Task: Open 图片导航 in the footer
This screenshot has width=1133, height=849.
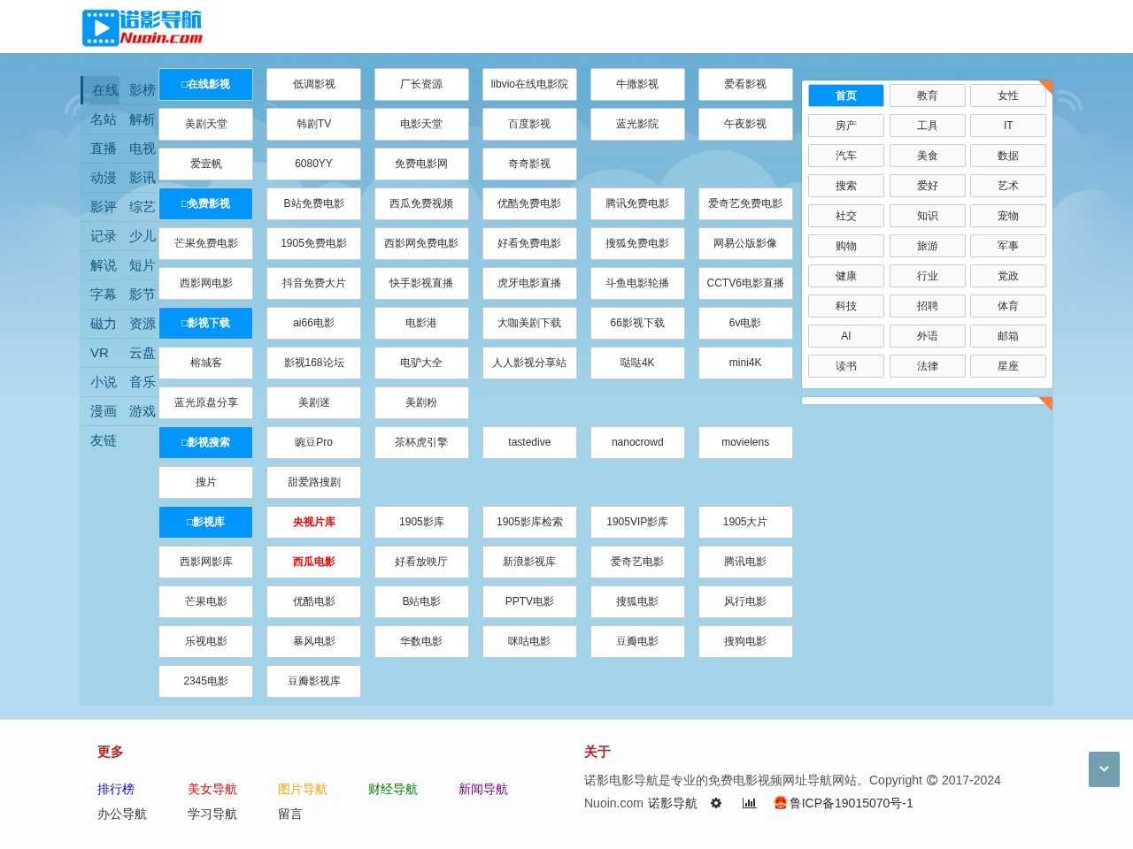Action: [303, 789]
